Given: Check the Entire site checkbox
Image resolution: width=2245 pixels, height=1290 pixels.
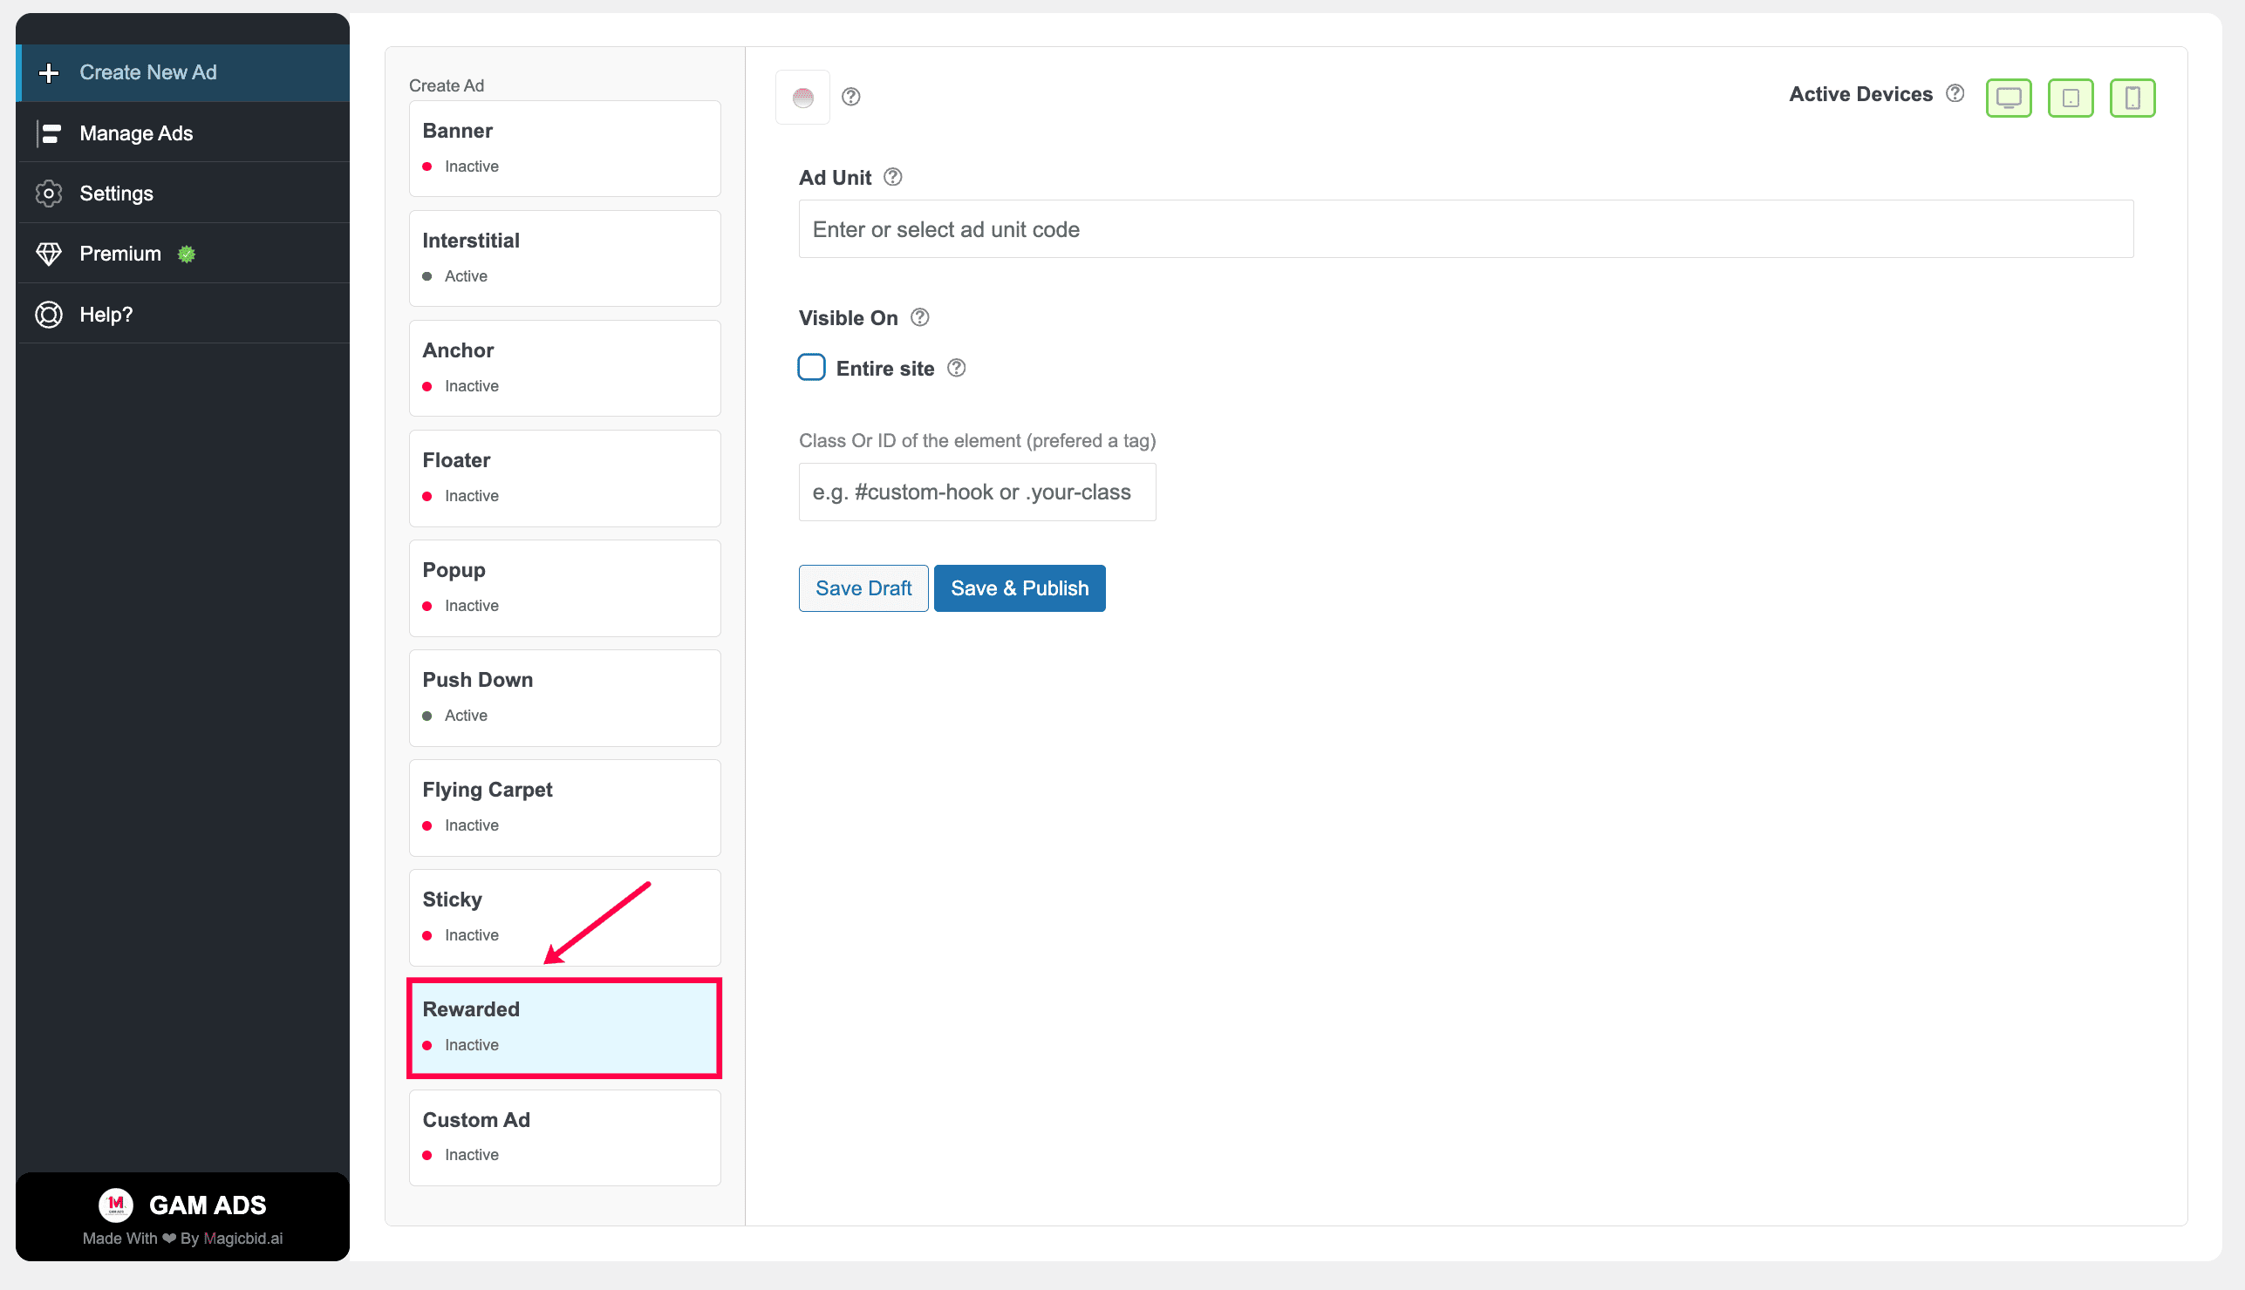Looking at the screenshot, I should tap(811, 368).
